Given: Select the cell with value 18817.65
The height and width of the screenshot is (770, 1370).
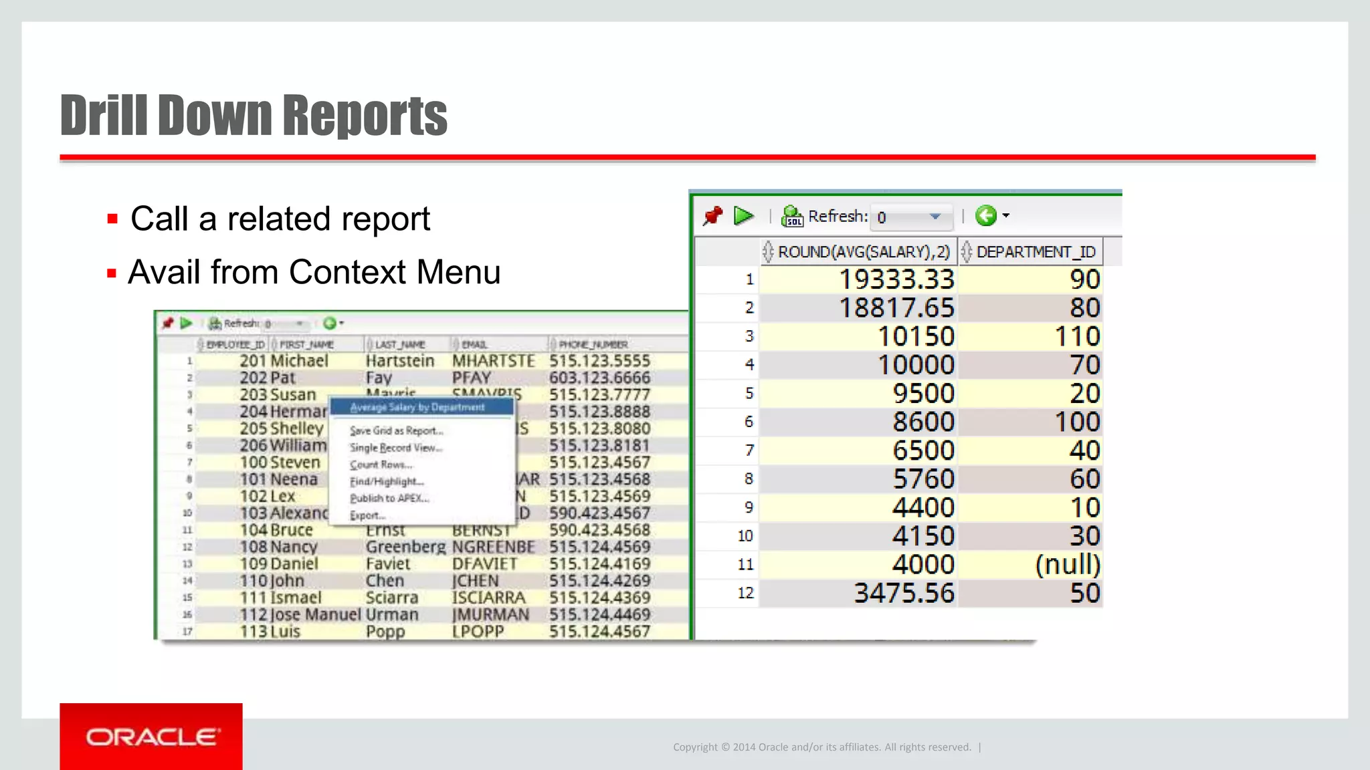Looking at the screenshot, I should [x=858, y=308].
